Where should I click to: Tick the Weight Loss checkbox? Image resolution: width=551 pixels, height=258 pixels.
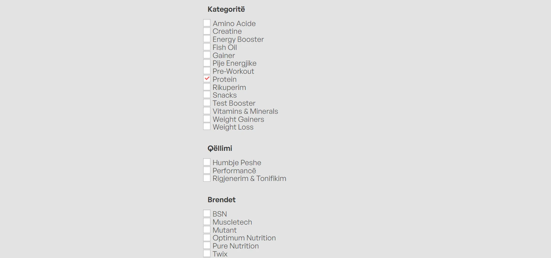[x=207, y=127]
